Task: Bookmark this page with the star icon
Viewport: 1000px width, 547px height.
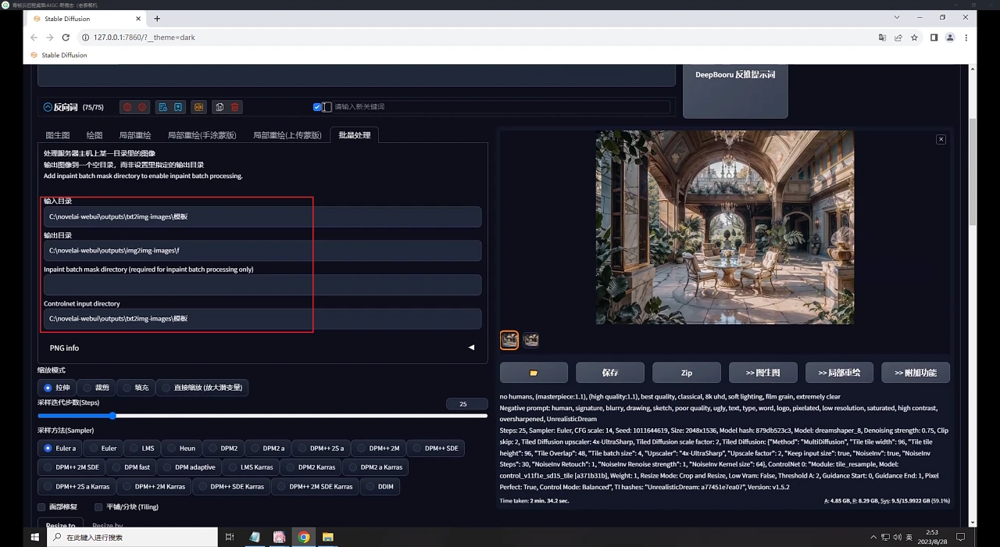Action: [914, 38]
